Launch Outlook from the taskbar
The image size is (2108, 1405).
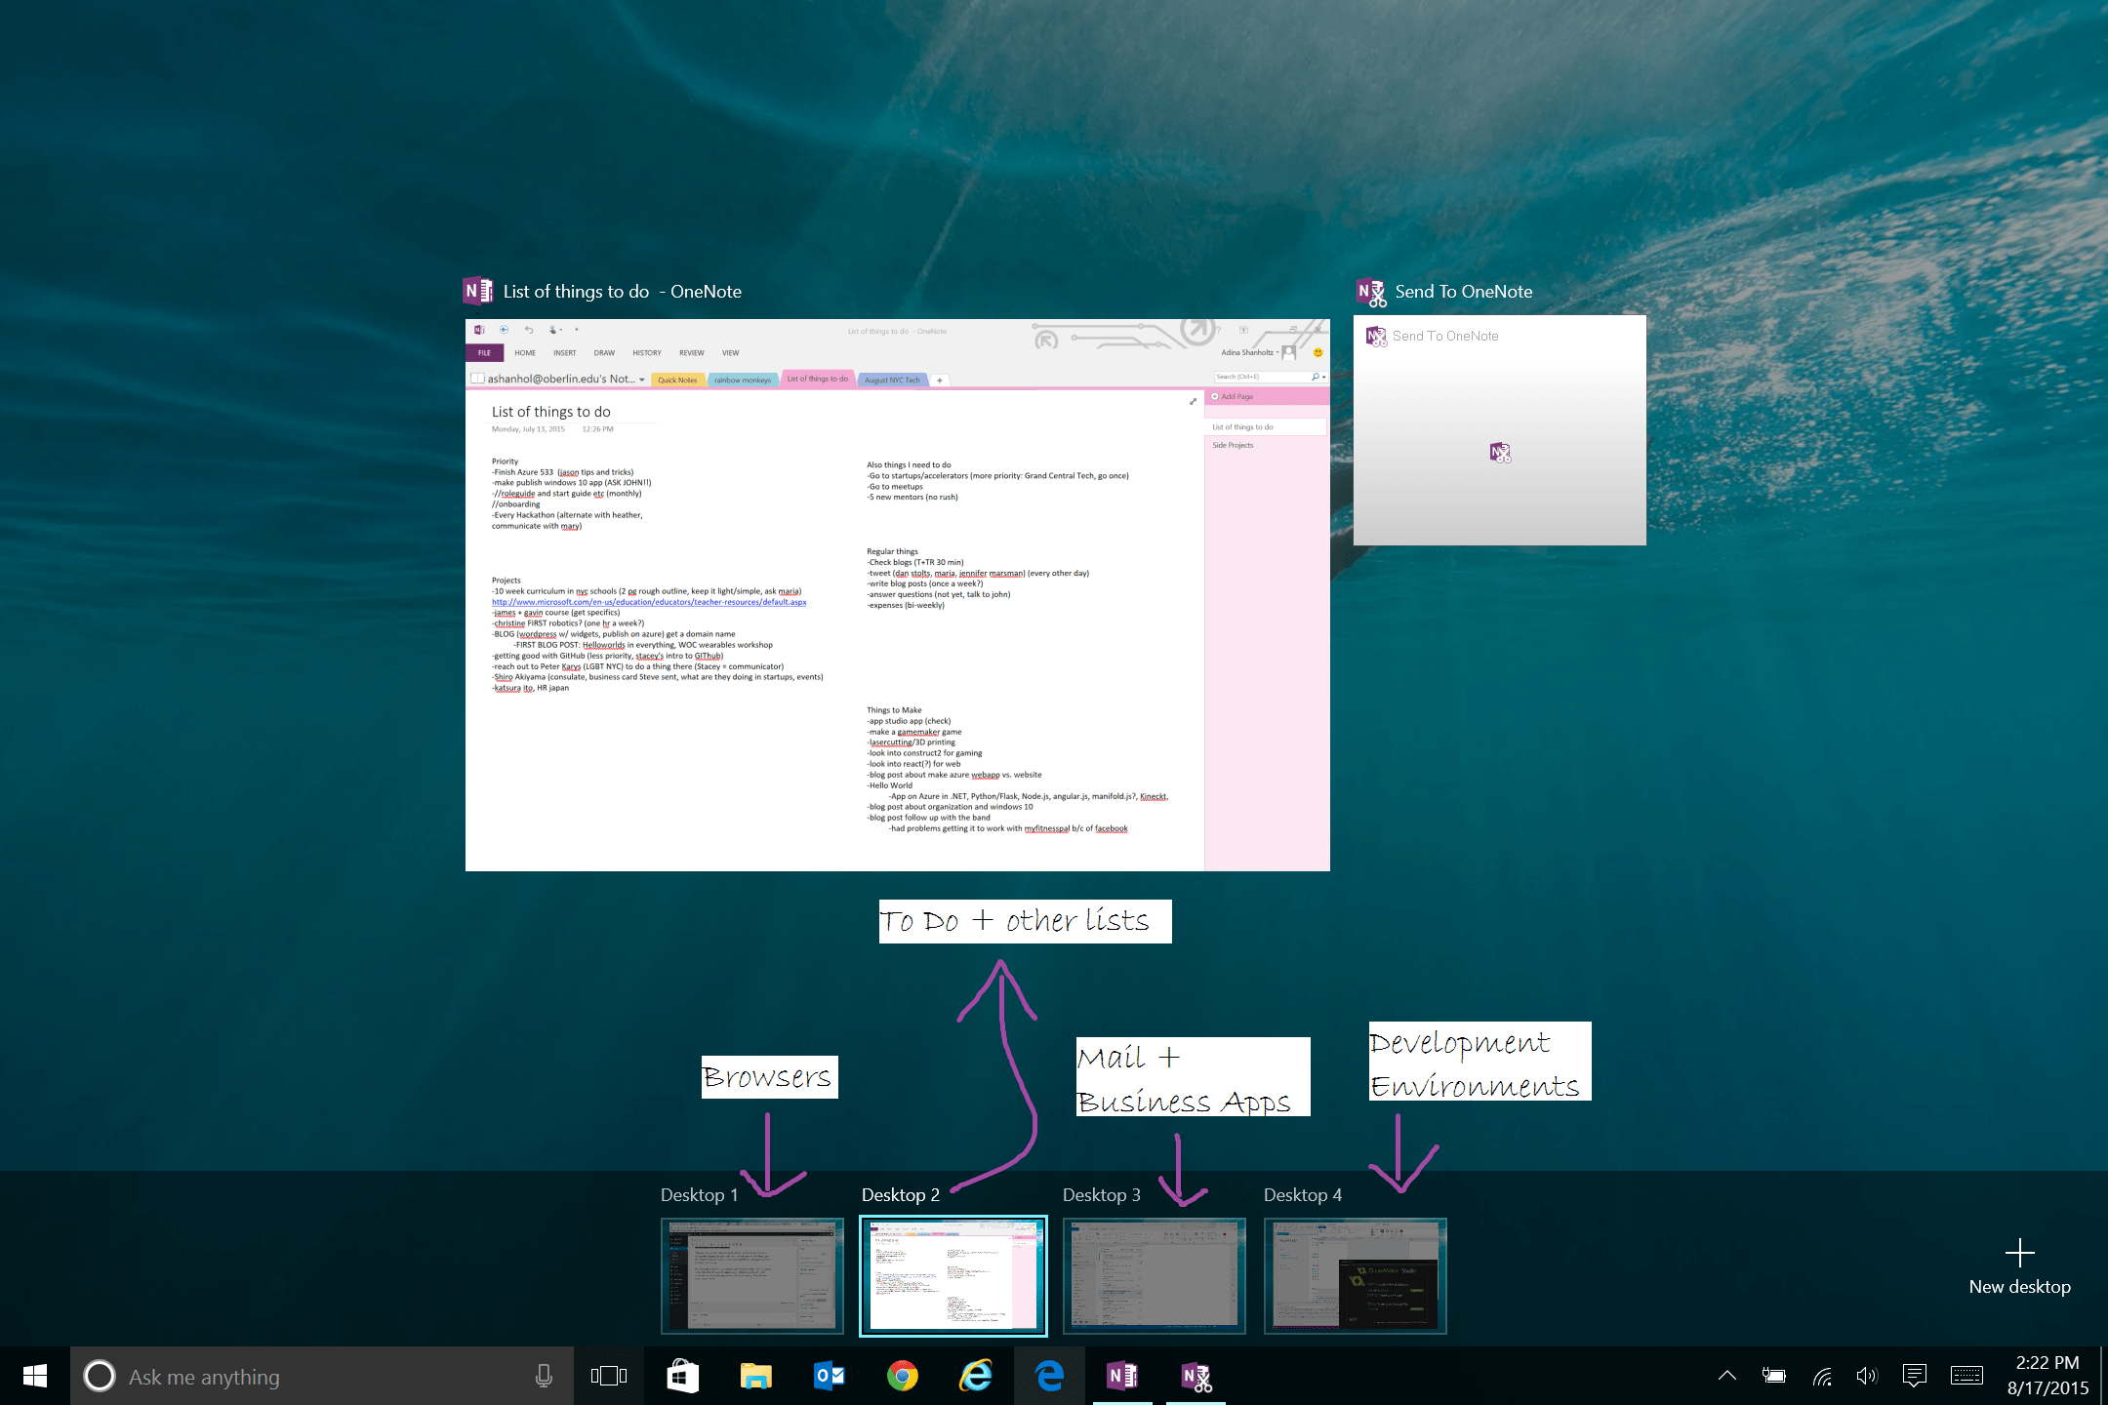[830, 1376]
